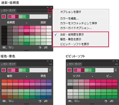
Task: Save color group to Swatches in the 低明度/淡彩 panel
Action: coord(46,47)
